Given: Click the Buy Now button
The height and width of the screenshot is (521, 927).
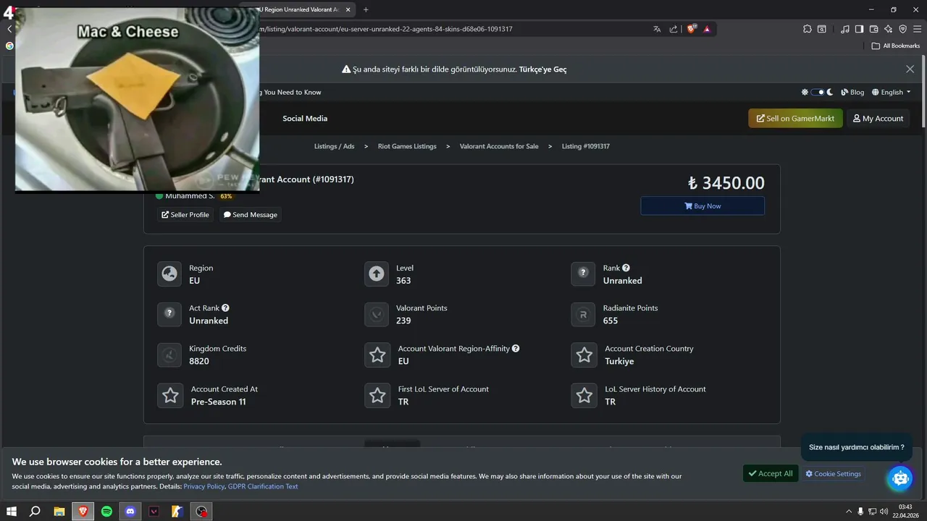Looking at the screenshot, I should pos(702,206).
